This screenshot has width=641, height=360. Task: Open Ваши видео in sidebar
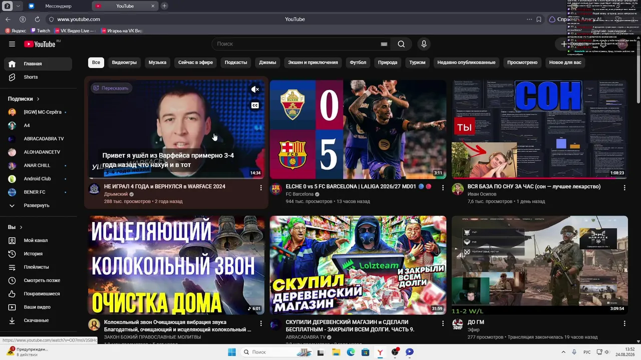coord(38,307)
